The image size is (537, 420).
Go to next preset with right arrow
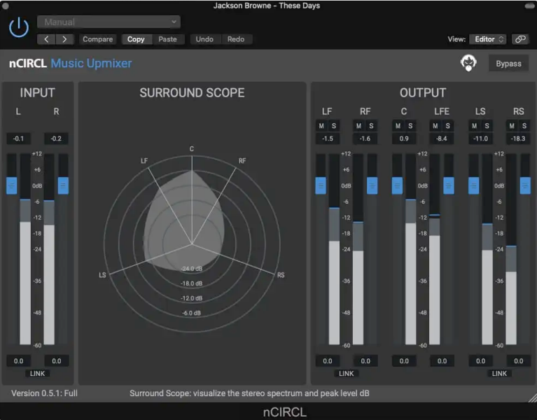point(64,39)
